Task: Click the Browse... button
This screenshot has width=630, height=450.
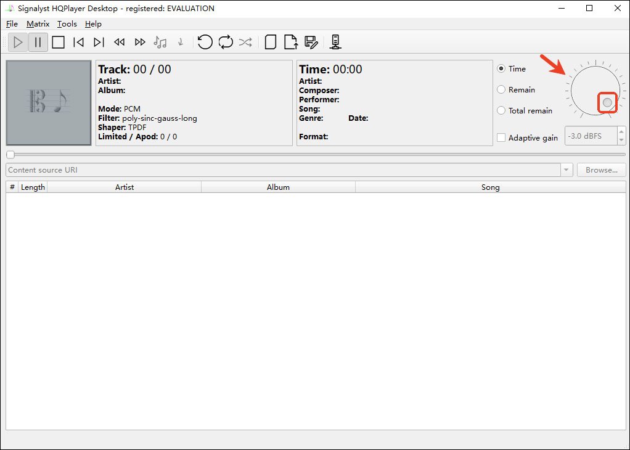Action: (x=602, y=170)
